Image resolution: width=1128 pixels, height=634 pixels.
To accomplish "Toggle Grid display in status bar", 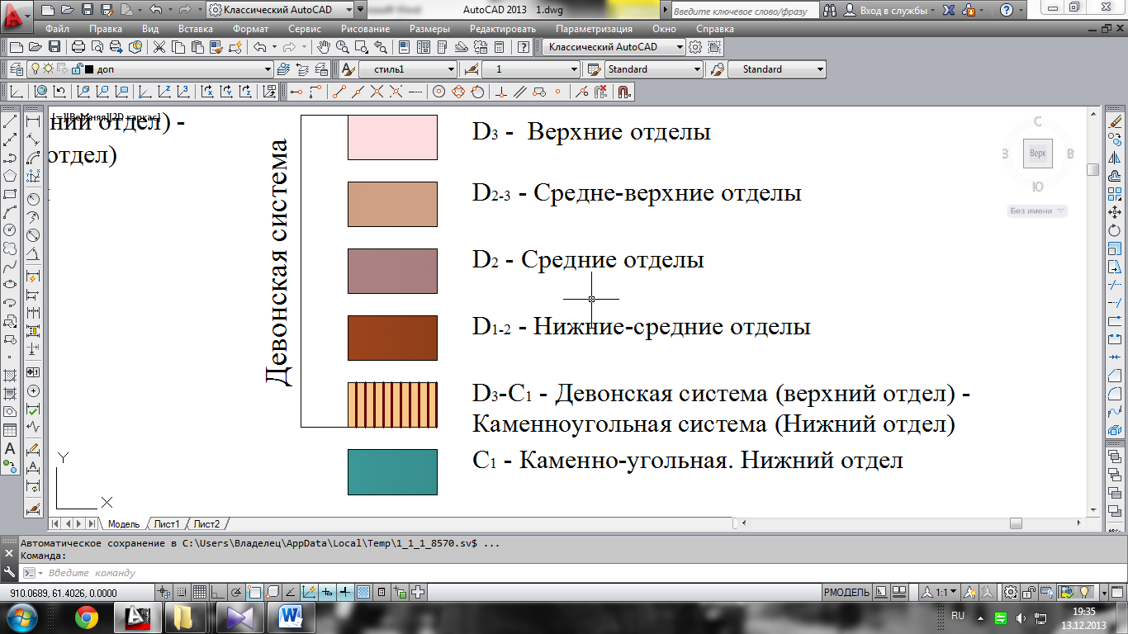I will point(200,592).
